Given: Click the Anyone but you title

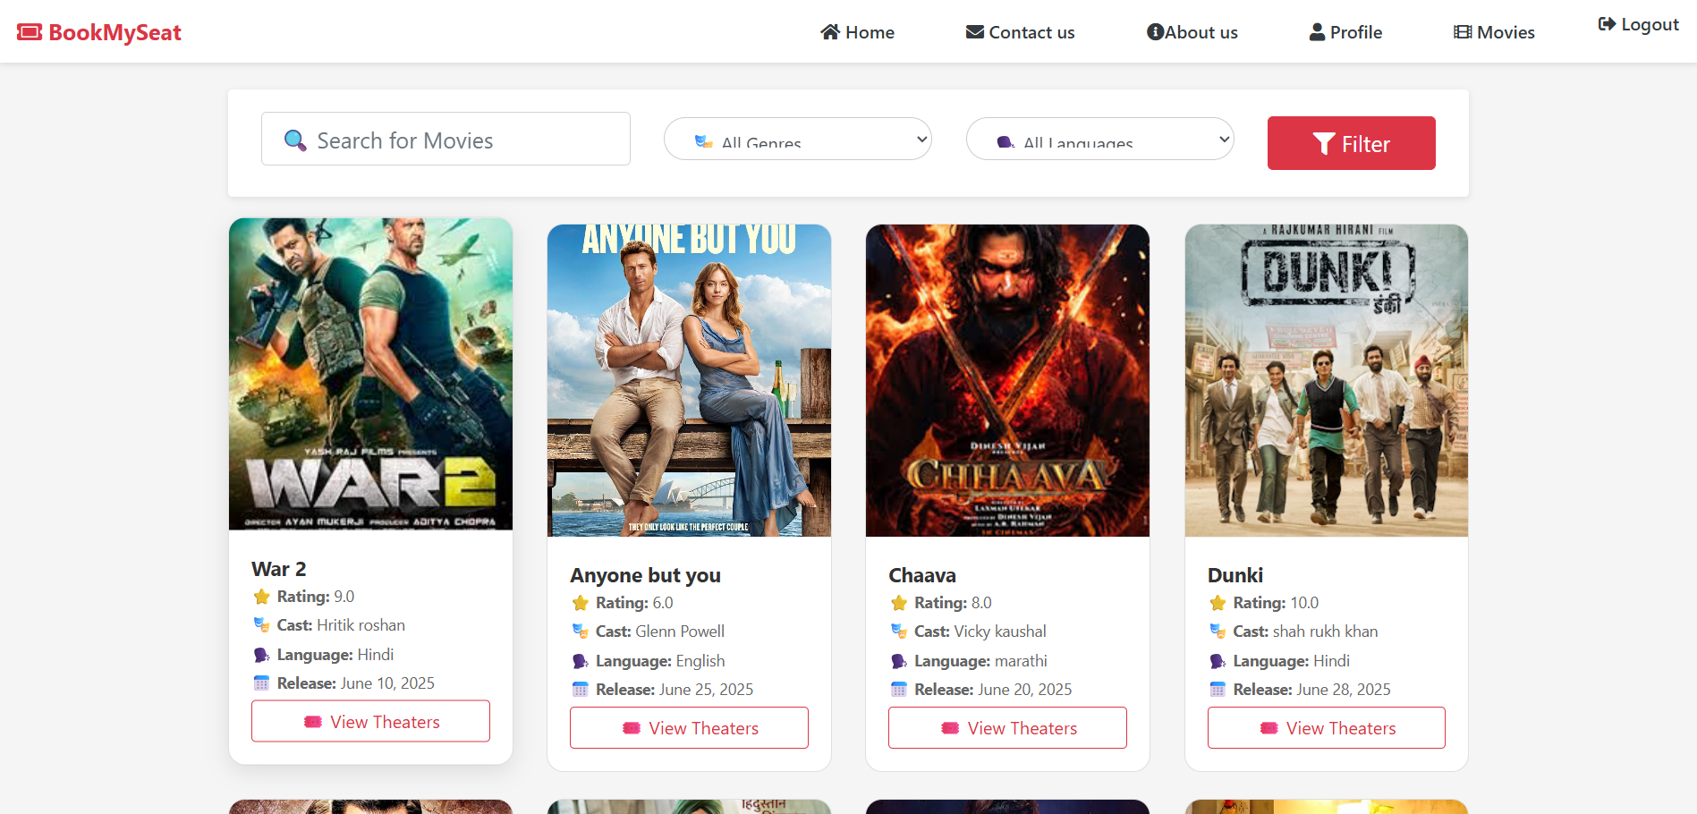Looking at the screenshot, I should click(645, 575).
